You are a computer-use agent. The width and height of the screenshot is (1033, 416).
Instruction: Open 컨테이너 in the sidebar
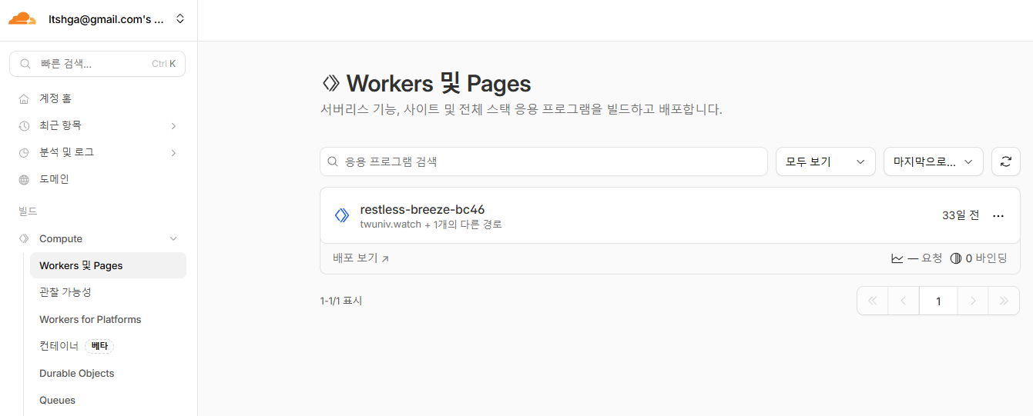pyautogui.click(x=59, y=346)
